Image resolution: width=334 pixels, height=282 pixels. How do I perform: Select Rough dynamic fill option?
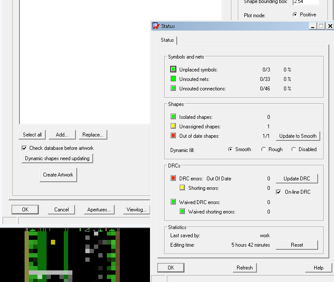pos(264,149)
